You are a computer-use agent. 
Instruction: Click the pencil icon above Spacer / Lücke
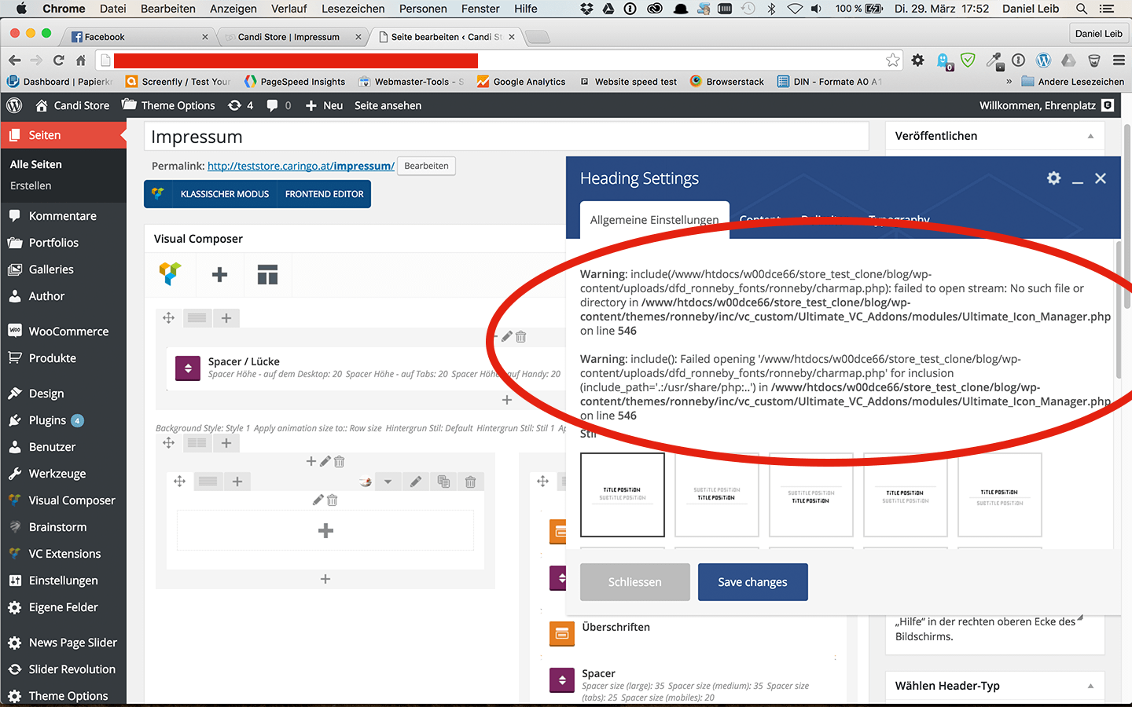point(507,336)
